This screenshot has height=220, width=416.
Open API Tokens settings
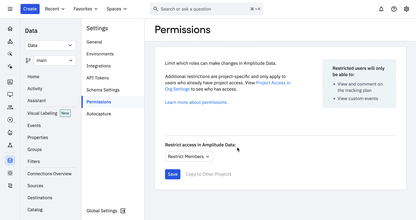pyautogui.click(x=97, y=78)
